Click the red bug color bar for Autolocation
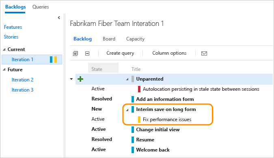Viewport: 274px width, 158px height. pos(139,89)
